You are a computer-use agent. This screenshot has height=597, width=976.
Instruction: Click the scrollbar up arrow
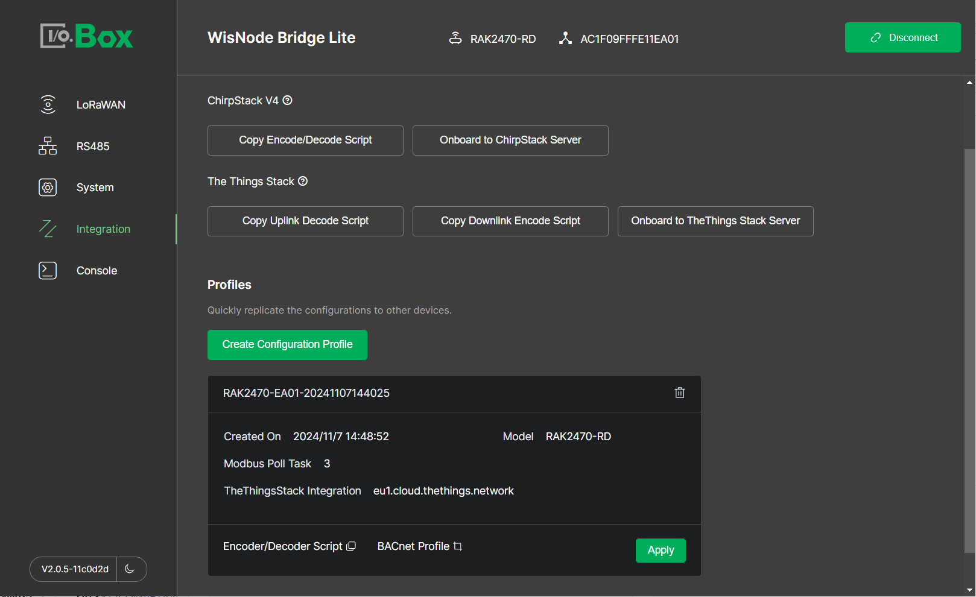tap(969, 83)
